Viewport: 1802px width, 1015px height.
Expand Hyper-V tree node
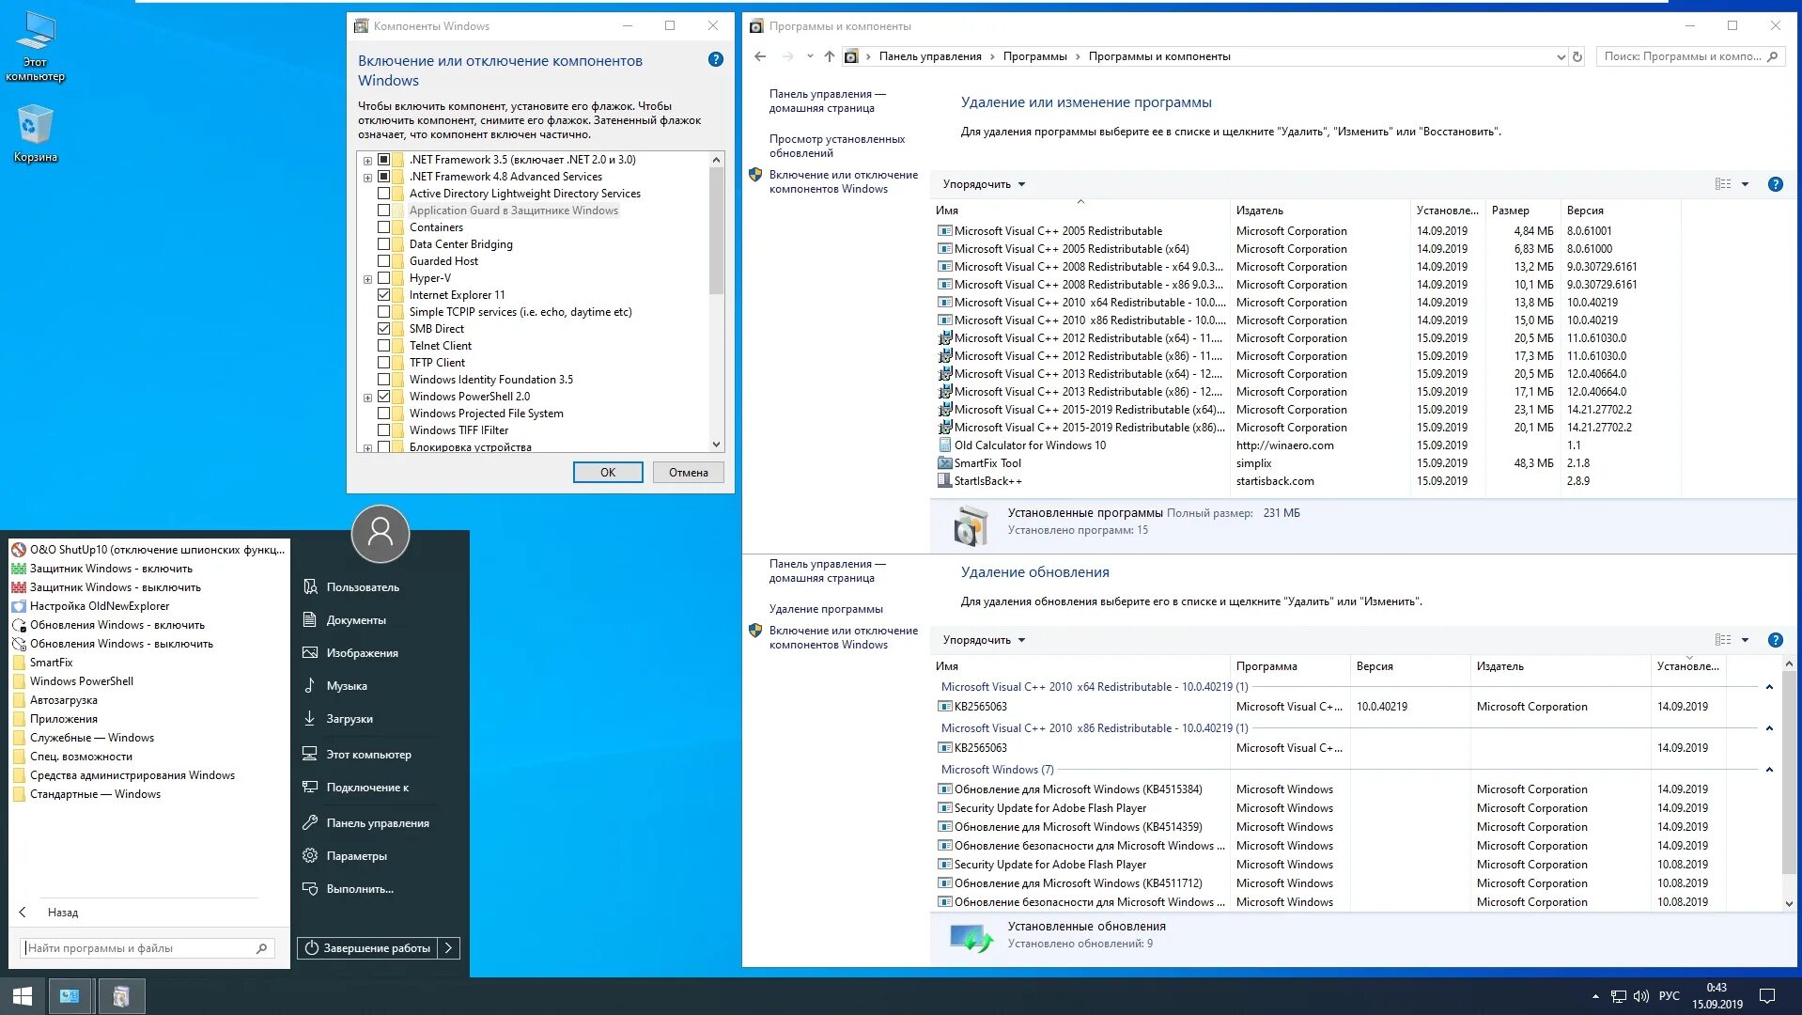[367, 279]
